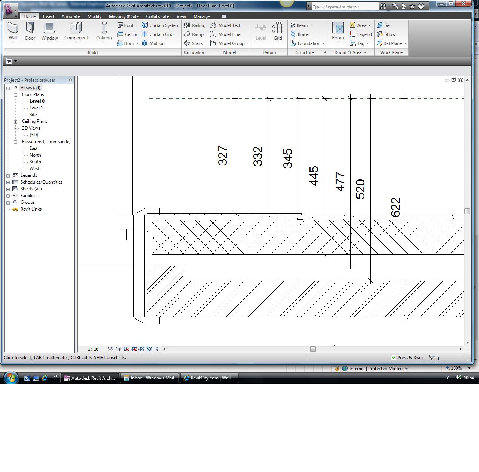Toggle crop region visibility
Viewport: 479px width, 472px height.
(x=141, y=349)
